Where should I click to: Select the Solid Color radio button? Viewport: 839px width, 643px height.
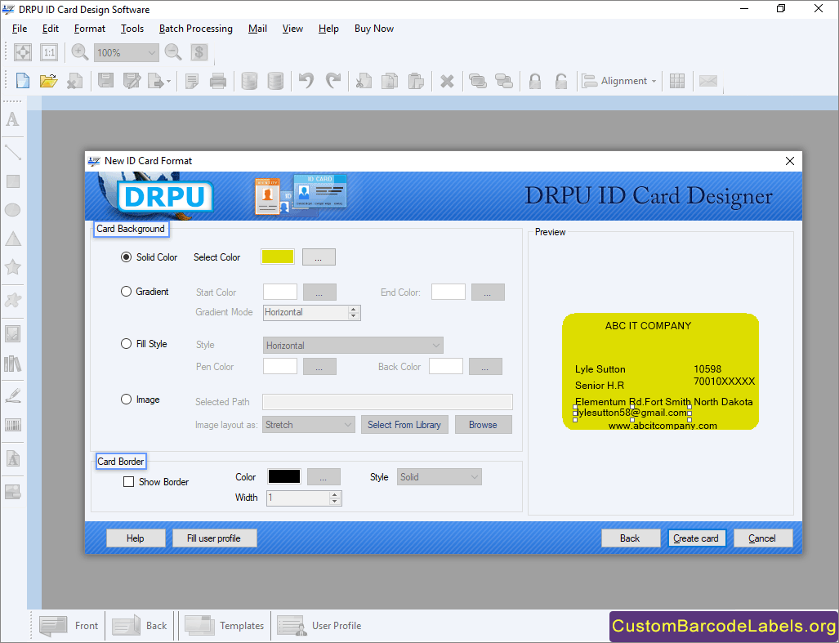[126, 257]
